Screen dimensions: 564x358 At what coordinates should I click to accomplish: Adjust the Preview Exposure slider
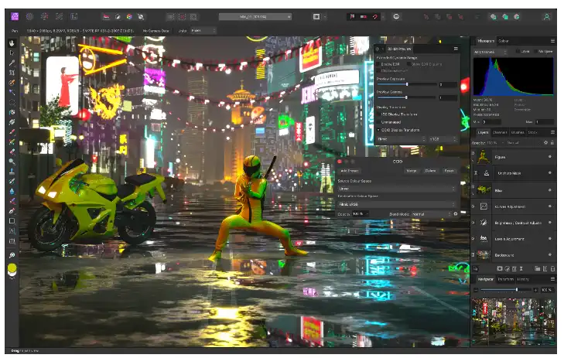(407, 84)
